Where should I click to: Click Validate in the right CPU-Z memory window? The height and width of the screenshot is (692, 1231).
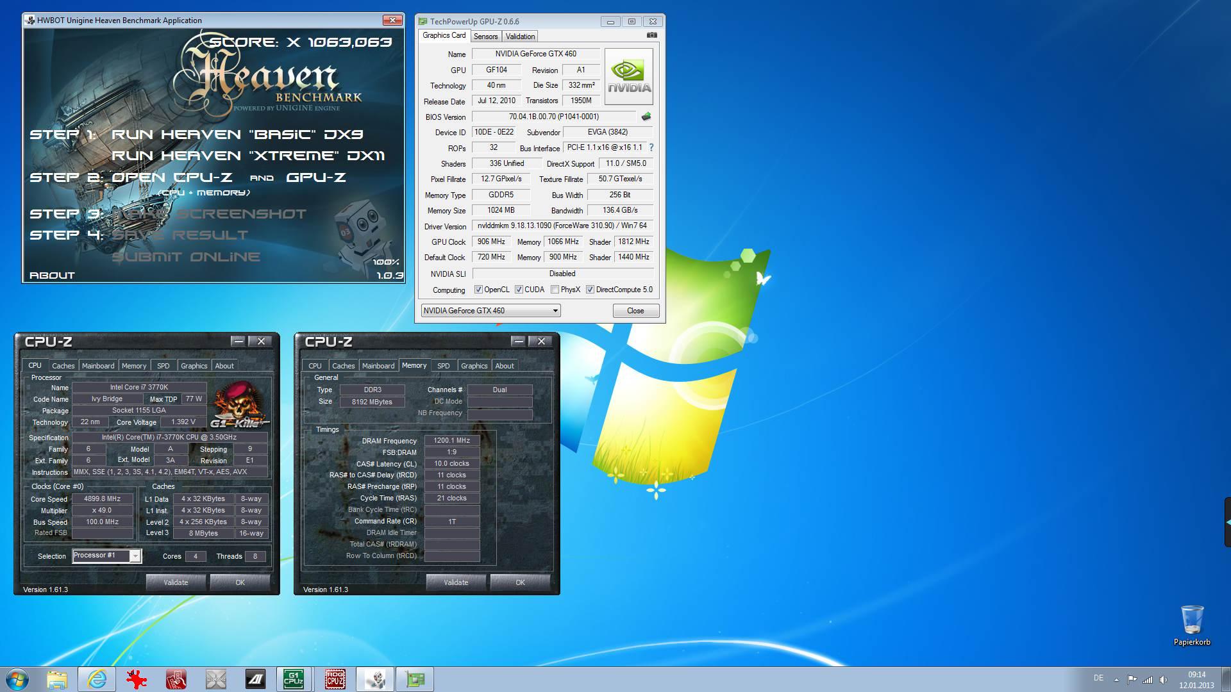pos(456,582)
